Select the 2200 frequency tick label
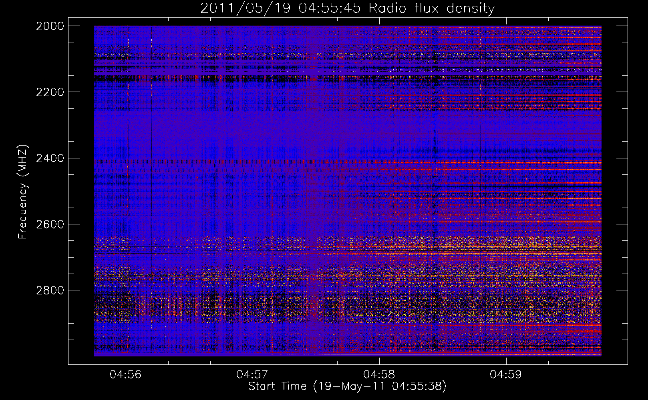 click(x=50, y=92)
